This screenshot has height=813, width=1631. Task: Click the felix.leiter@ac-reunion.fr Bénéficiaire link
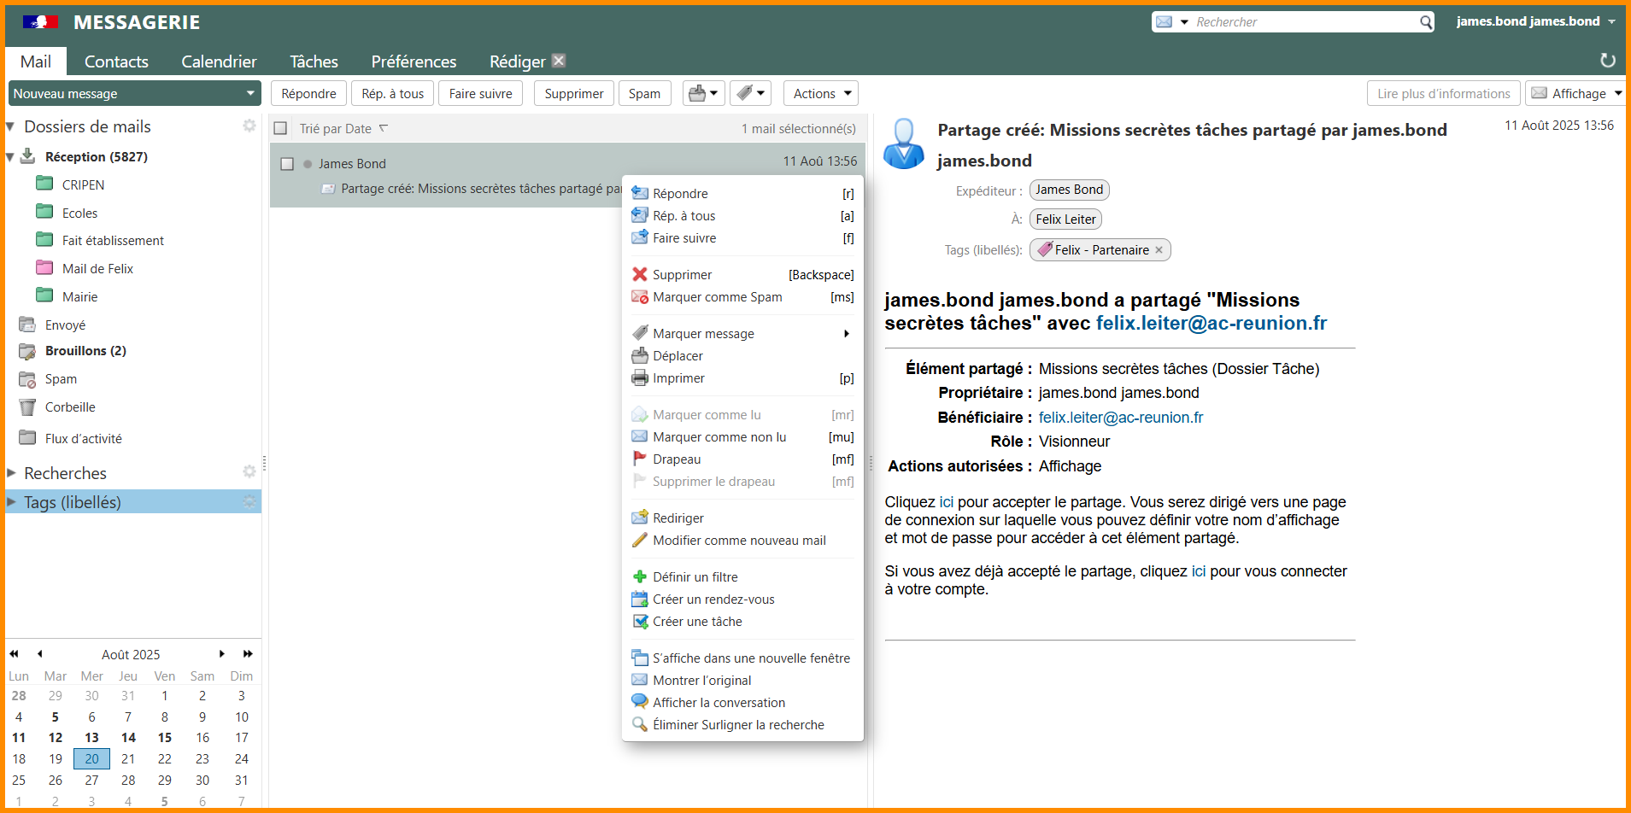pos(1120,418)
